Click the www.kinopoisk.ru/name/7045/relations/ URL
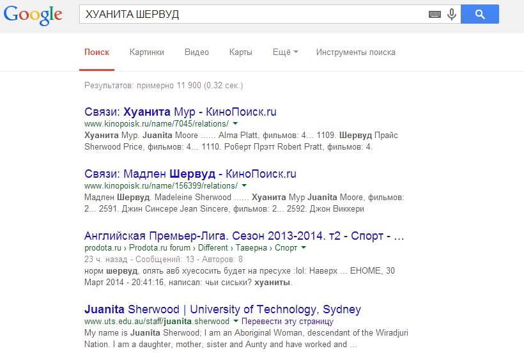This screenshot has width=524, height=358. pos(157,123)
